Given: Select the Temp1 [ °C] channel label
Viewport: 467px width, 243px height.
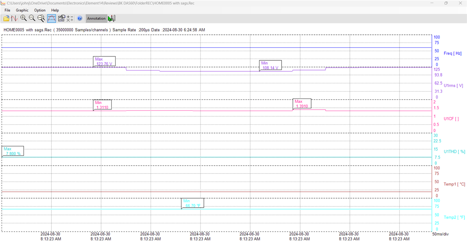Looking at the screenshot, I should pos(454,184).
